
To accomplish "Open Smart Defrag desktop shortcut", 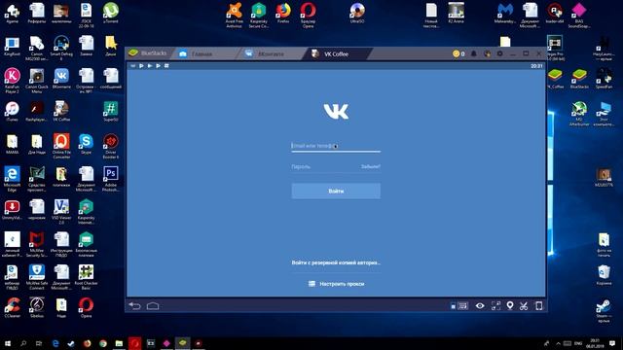I will [61, 48].
